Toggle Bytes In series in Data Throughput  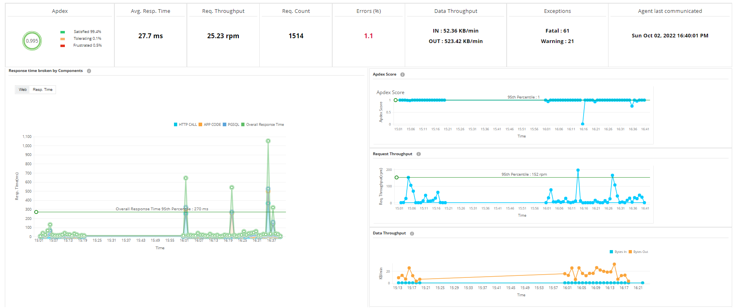coord(618,252)
